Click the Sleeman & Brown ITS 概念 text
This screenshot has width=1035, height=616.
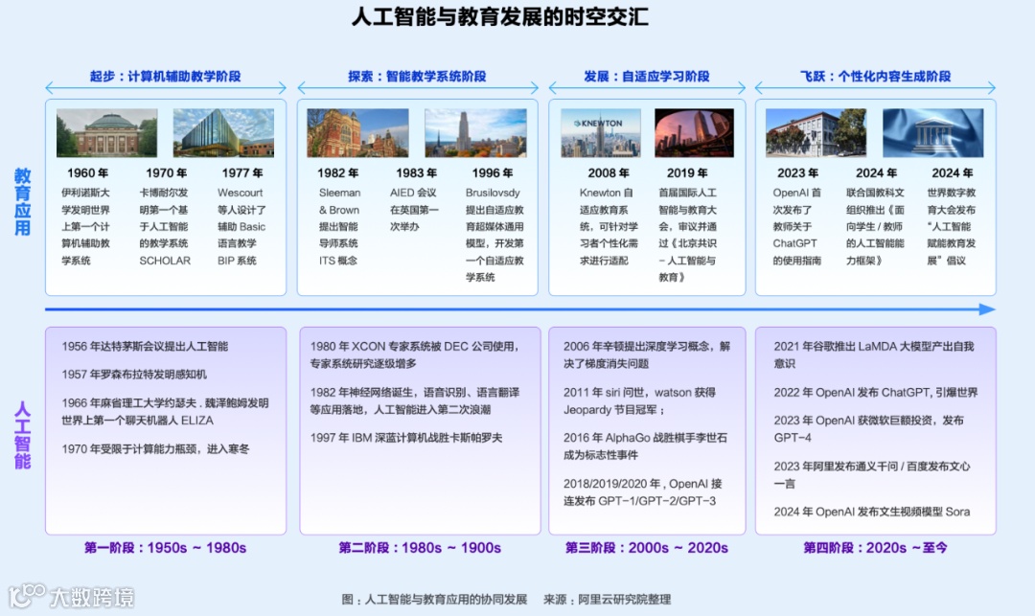(339, 226)
